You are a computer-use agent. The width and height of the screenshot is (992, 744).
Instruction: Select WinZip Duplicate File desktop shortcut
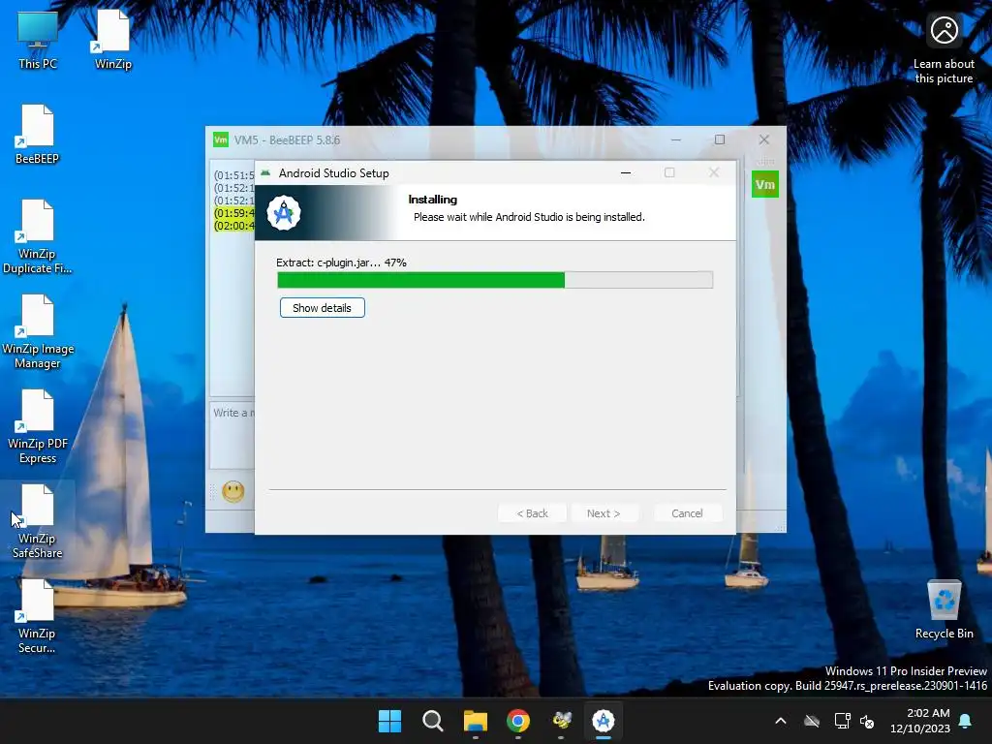(x=38, y=236)
